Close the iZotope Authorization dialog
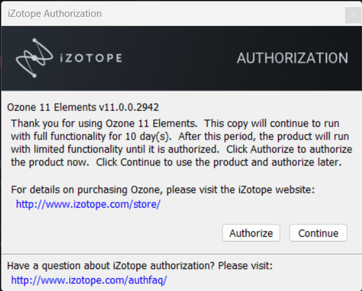The image size is (362, 291). pyautogui.click(x=353, y=15)
